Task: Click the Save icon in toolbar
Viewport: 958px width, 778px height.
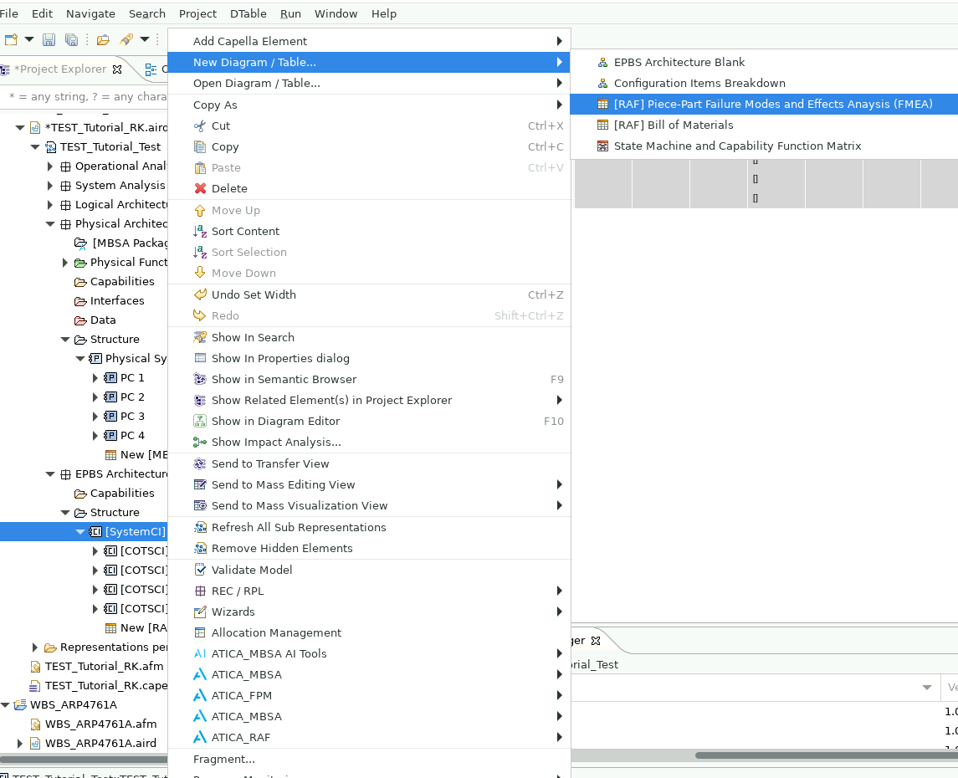Action: click(49, 39)
